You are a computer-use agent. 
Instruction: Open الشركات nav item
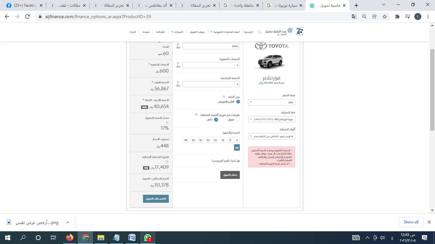(x=160, y=32)
